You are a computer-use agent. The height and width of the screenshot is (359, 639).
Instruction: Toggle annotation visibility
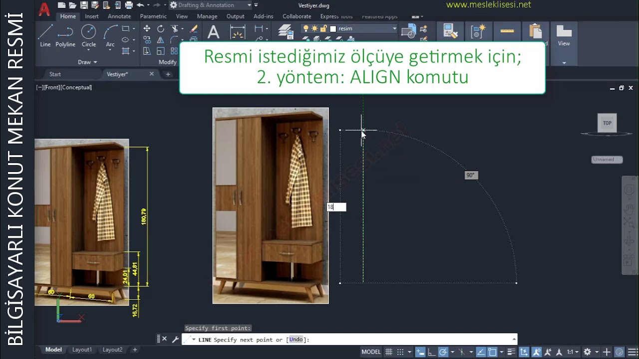point(537,352)
